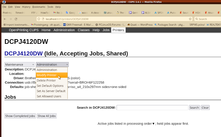Image resolution: width=221 pixels, height=137 pixels.
Task: Open the Classes page in CUPS navigation
Action: (83, 30)
